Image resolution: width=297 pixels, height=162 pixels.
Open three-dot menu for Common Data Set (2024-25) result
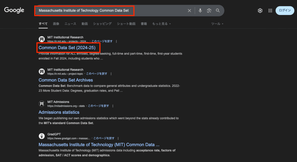116,41
